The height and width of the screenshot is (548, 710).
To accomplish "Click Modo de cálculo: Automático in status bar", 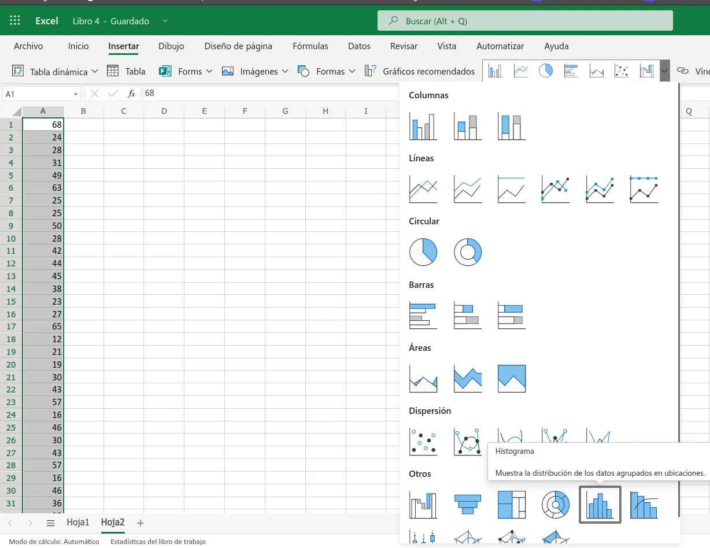I will click(54, 542).
